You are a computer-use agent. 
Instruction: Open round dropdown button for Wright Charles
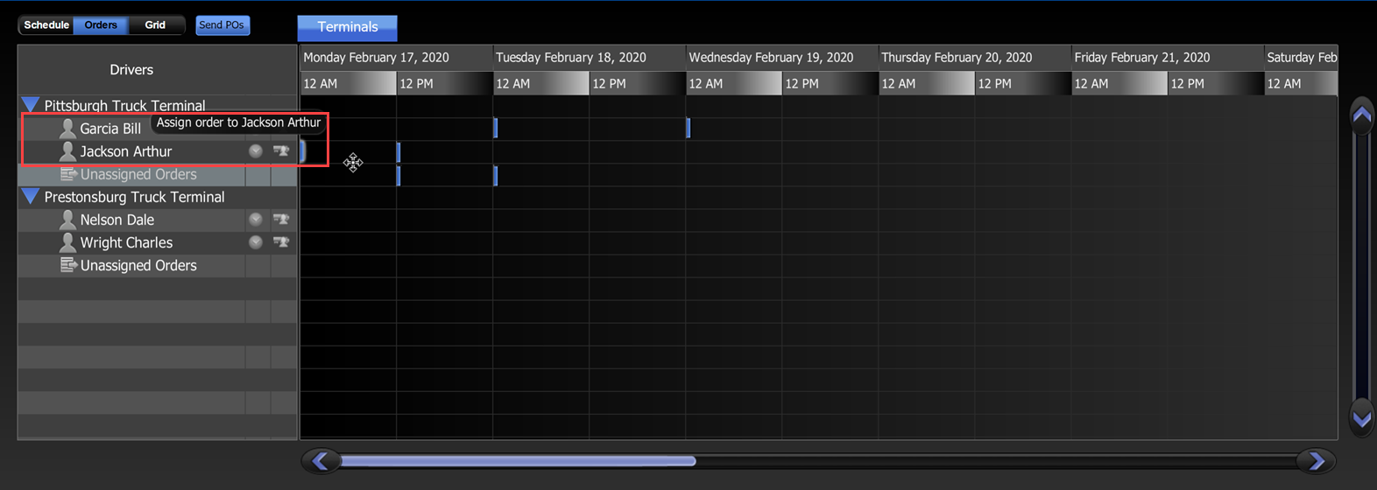(255, 242)
